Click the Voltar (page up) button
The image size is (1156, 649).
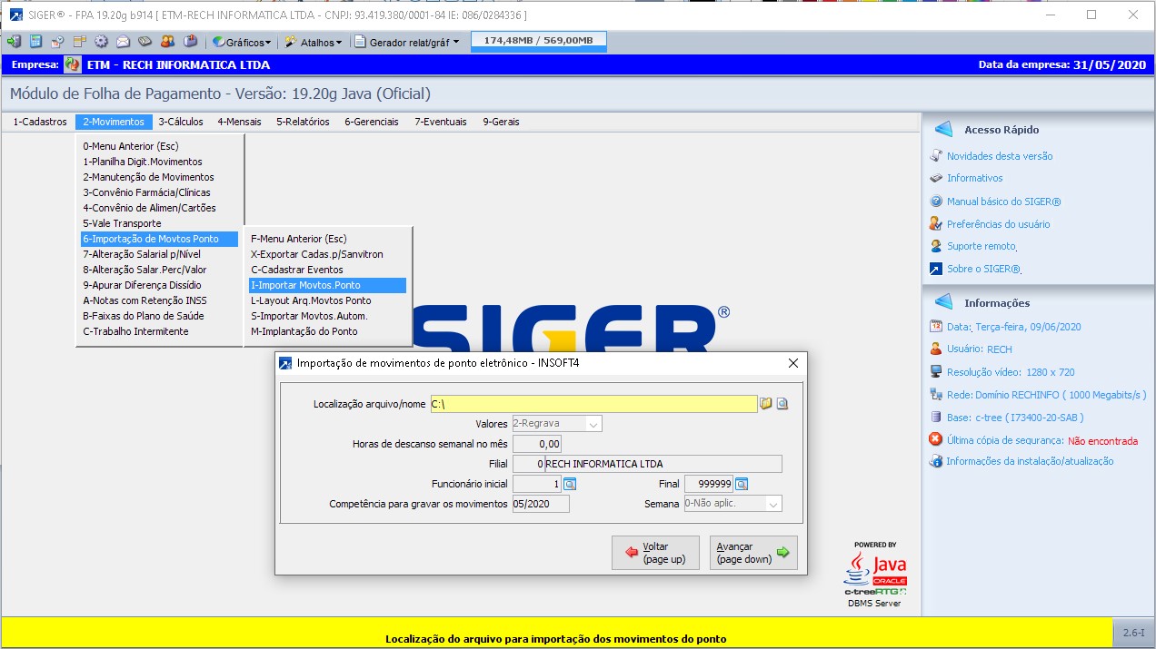click(x=655, y=553)
